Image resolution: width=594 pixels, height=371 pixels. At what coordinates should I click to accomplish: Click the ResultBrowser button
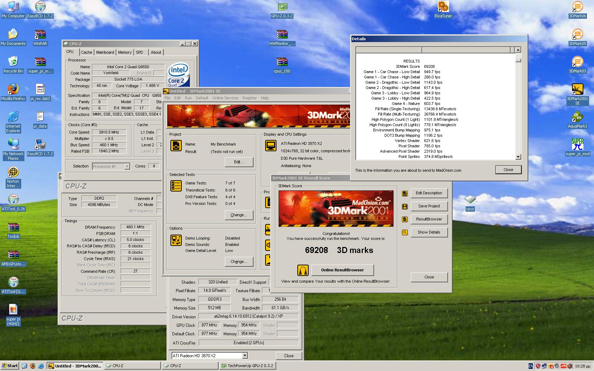click(429, 219)
